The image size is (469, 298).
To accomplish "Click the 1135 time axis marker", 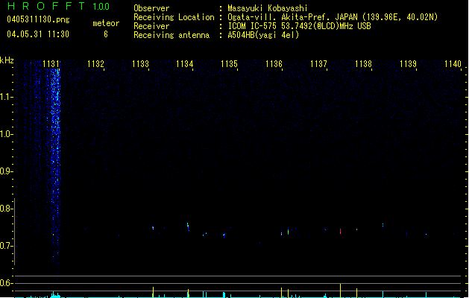I will (229, 64).
